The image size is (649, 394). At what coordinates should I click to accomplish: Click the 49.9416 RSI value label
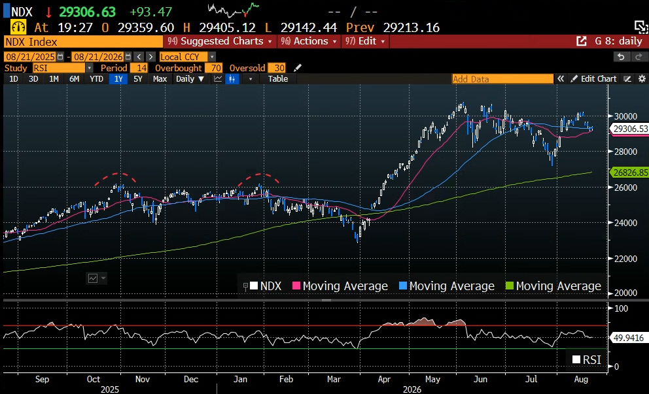(628, 338)
